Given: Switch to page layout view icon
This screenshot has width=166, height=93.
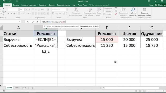Looking at the screenshot, I should point(140,91).
